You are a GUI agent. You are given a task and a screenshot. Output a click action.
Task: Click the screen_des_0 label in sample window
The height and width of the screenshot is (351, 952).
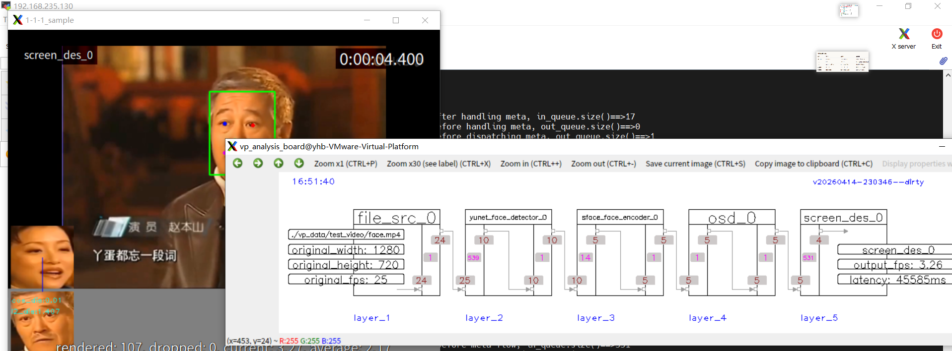point(59,55)
